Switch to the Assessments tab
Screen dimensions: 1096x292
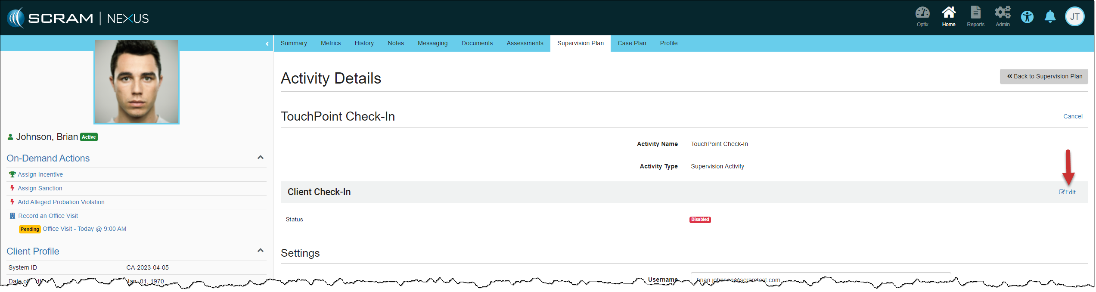coord(525,43)
